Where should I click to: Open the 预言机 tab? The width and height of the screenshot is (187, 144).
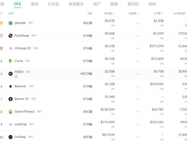133,4
